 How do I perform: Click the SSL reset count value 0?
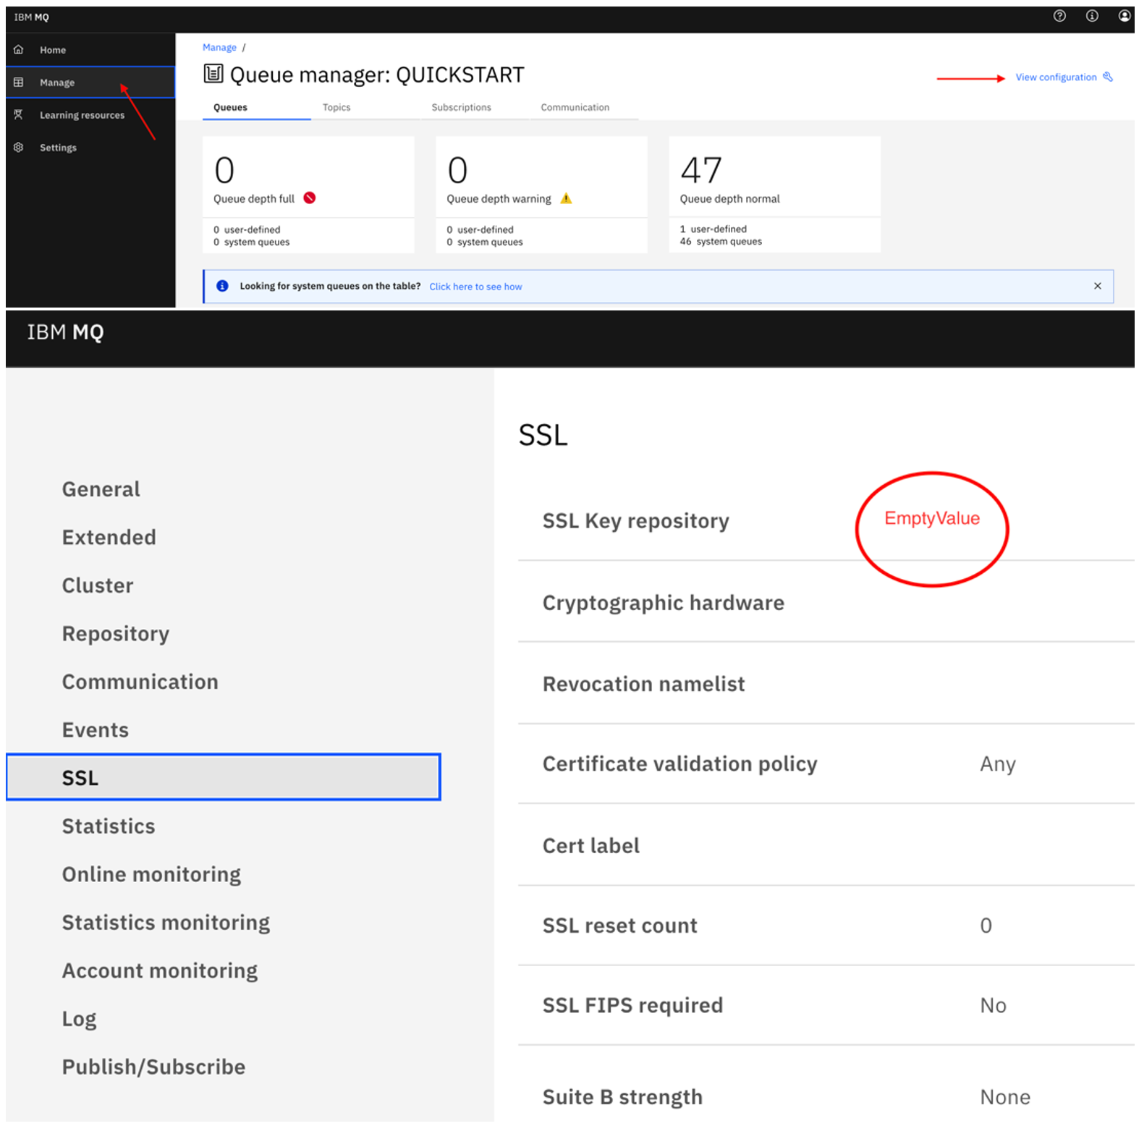[x=986, y=926]
